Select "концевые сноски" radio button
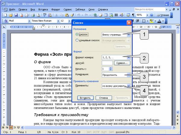The width and height of the screenshot is (181, 135). click(x=77, y=40)
